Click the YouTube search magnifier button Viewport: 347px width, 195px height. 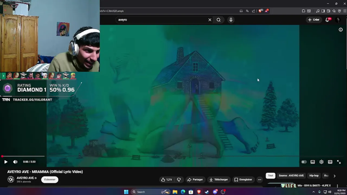(x=219, y=20)
